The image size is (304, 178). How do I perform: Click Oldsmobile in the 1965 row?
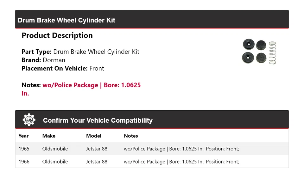55,149
